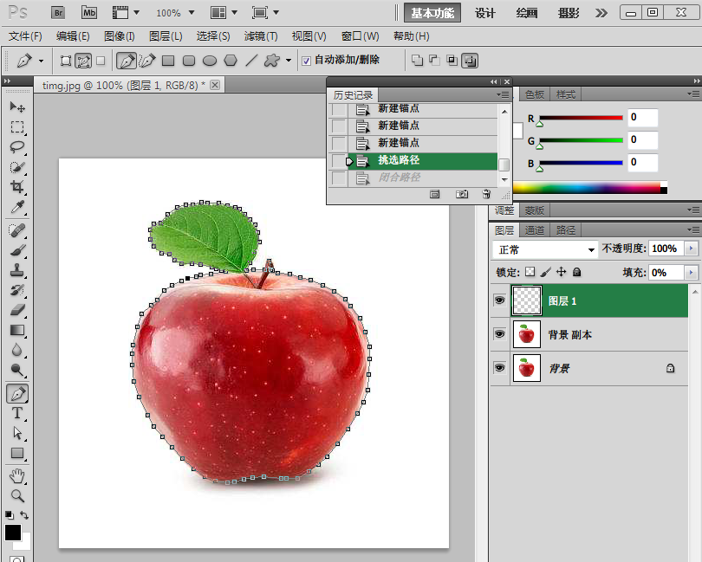Select the Eyedropper tool
The image size is (702, 562).
[x=16, y=207]
